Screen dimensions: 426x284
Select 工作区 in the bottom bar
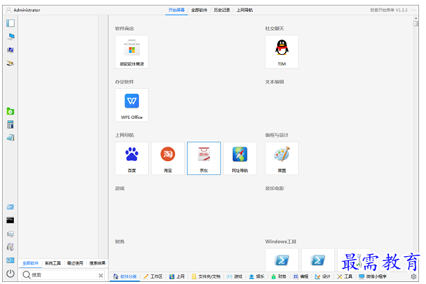coord(153,276)
